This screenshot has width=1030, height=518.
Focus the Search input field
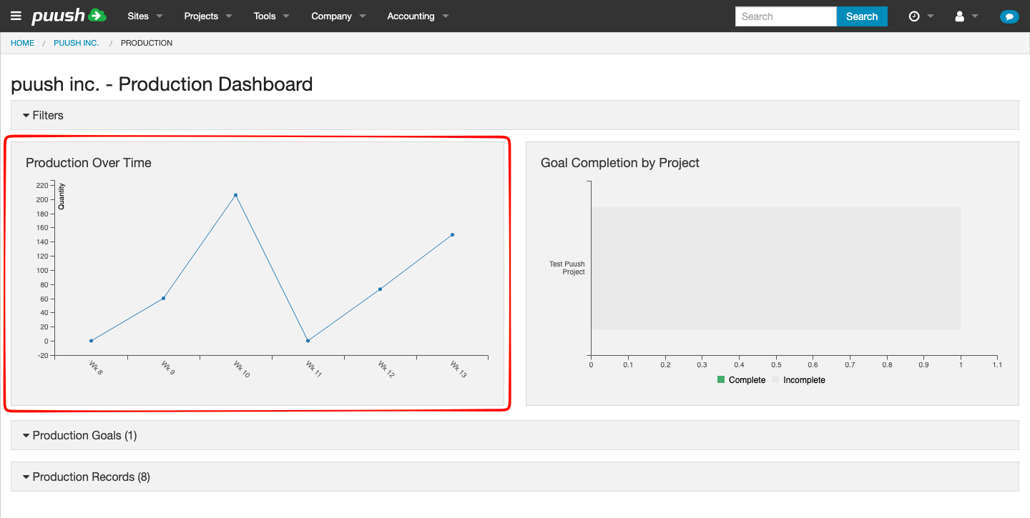pos(785,16)
